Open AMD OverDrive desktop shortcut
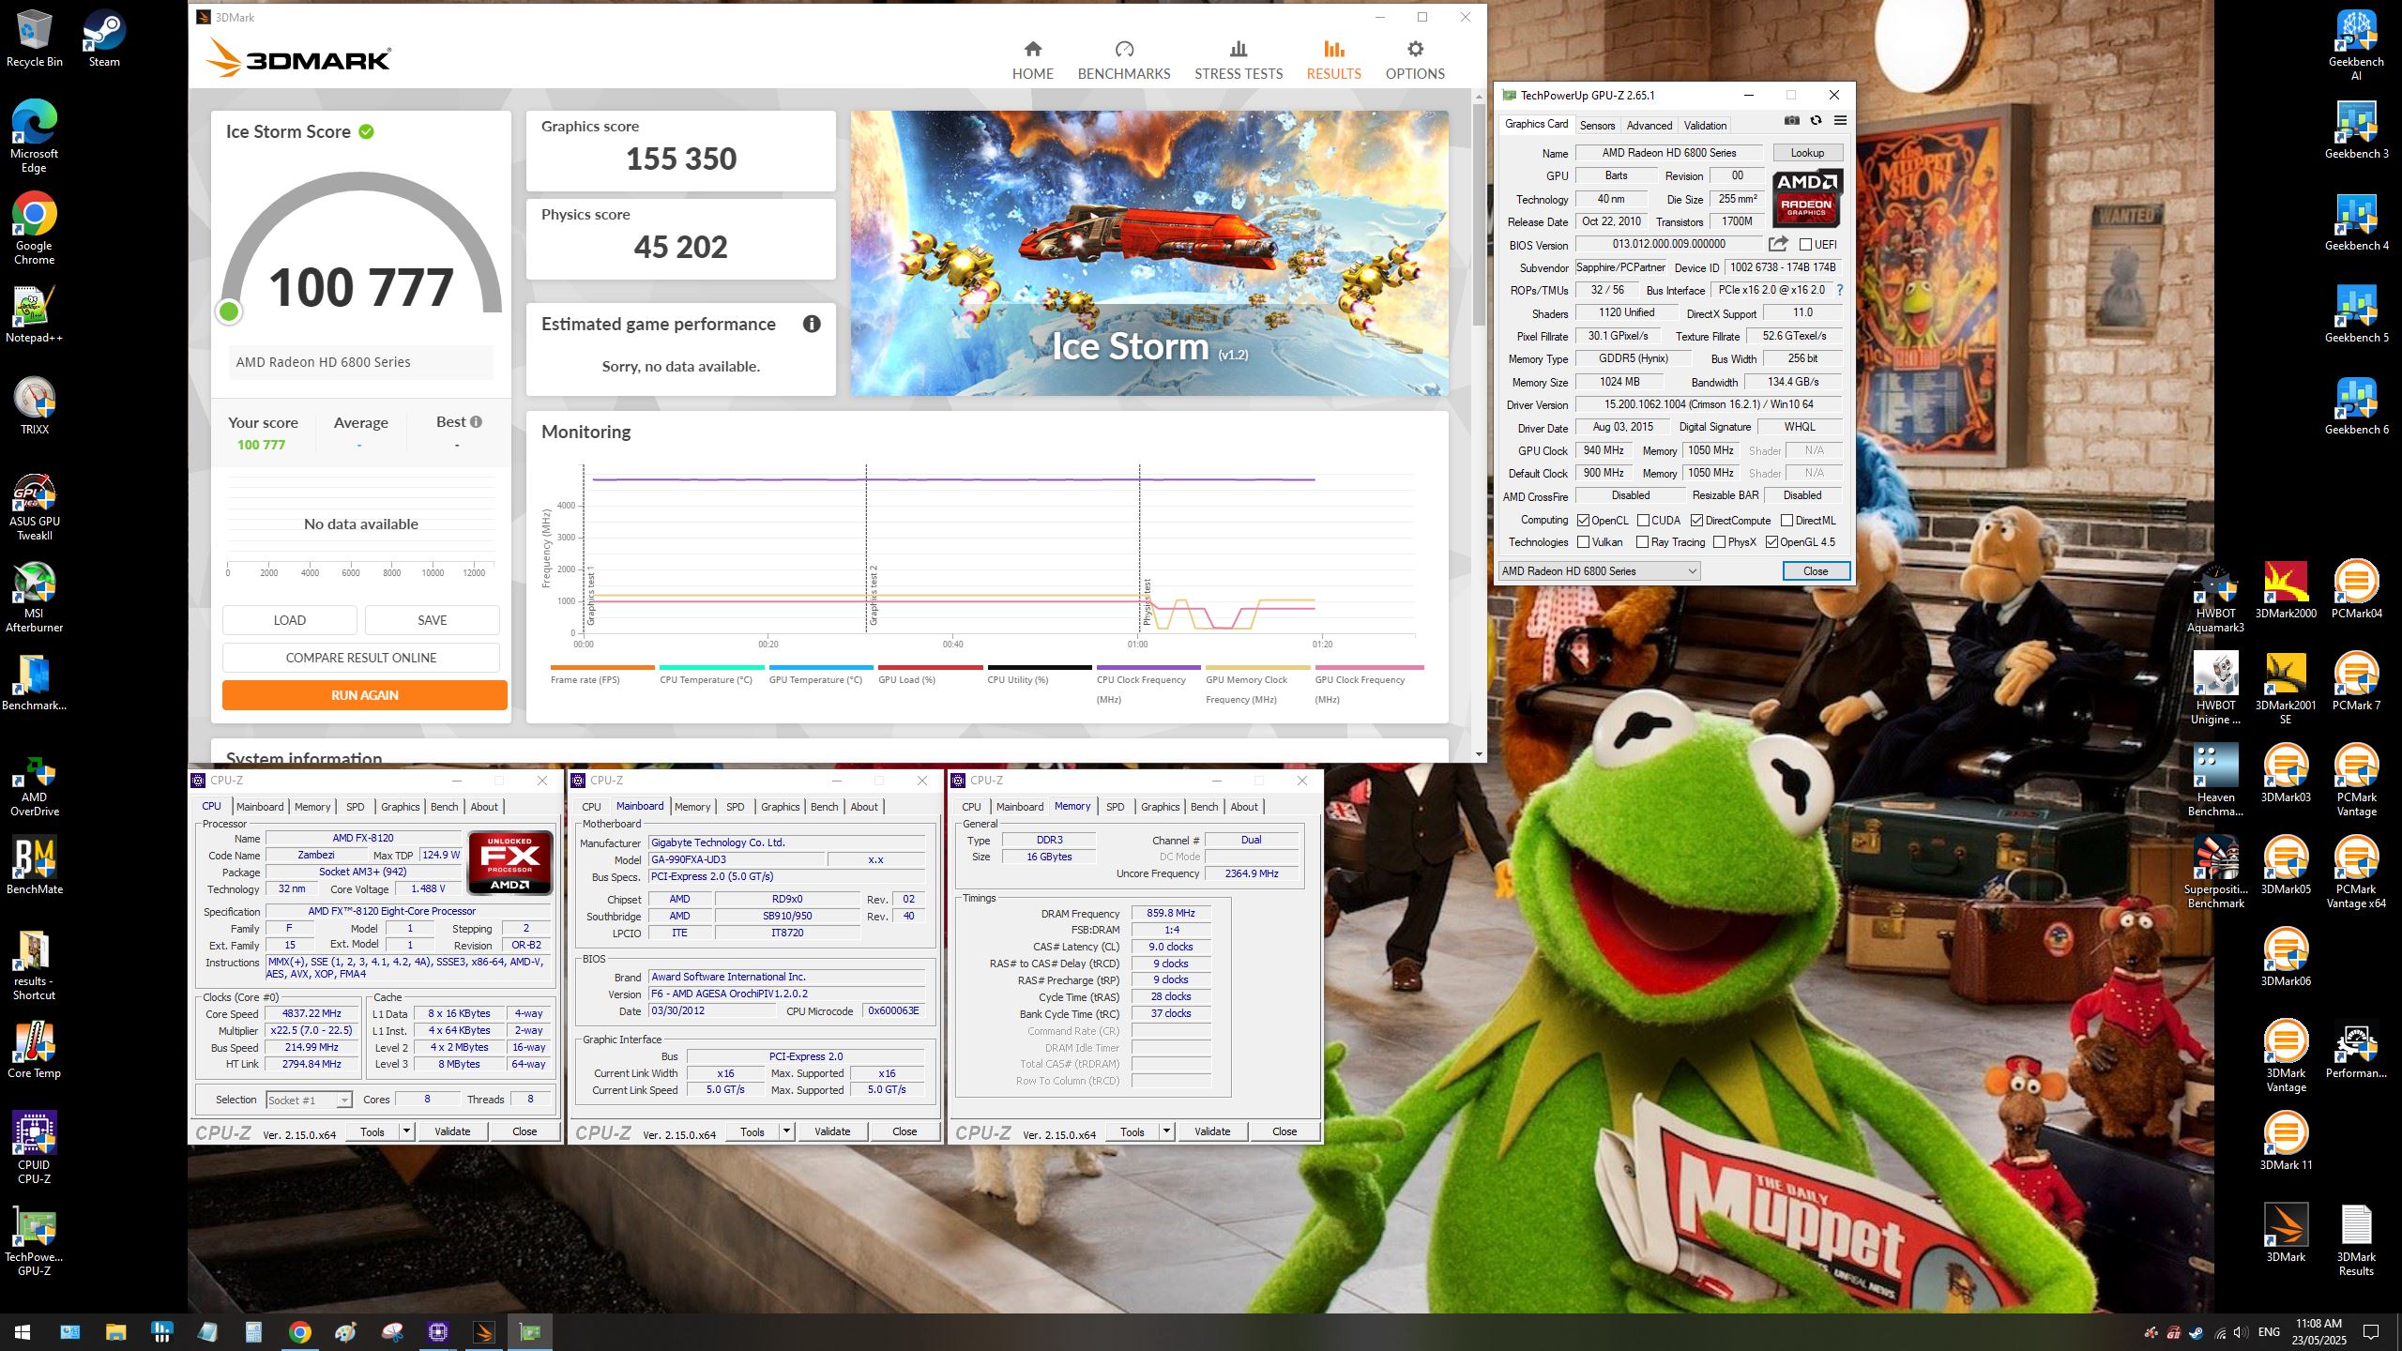 click(x=34, y=786)
